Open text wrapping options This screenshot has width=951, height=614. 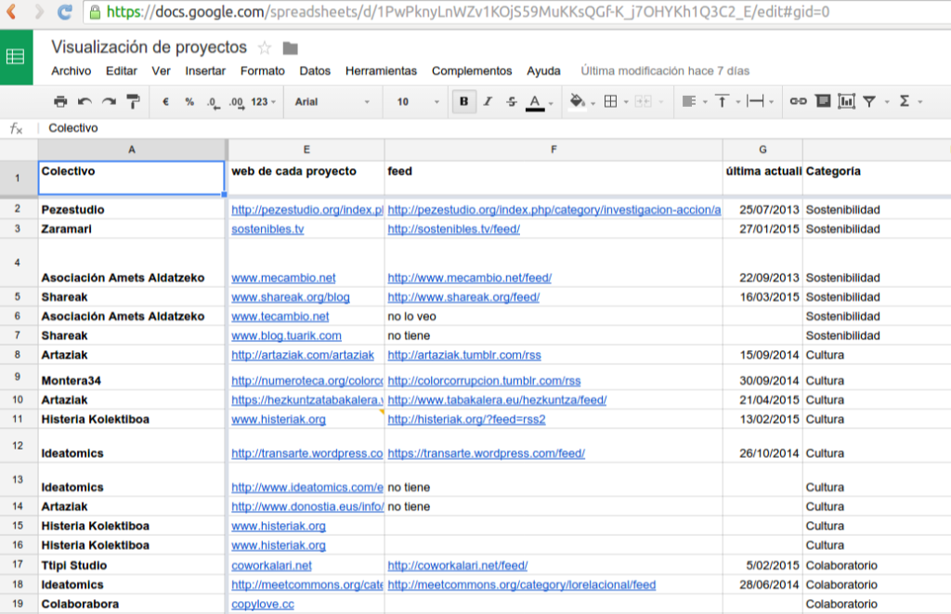(x=755, y=101)
